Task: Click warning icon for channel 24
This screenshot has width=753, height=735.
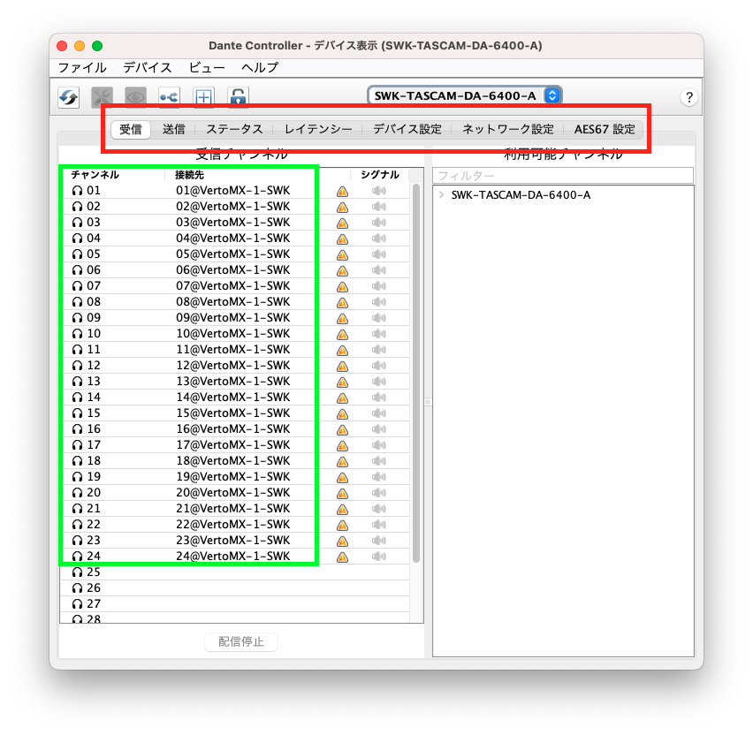Action: click(x=342, y=557)
